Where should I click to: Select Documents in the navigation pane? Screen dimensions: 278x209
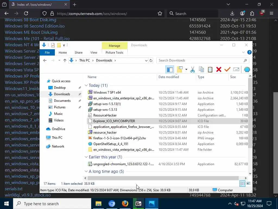pyautogui.click(x=62, y=101)
